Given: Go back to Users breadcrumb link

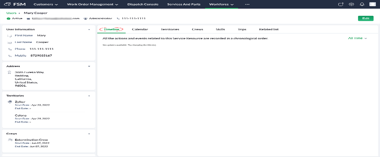Looking at the screenshot, I should 11,13.
